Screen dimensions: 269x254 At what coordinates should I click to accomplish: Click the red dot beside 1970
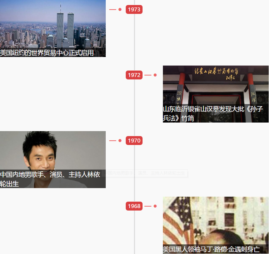click(x=120, y=140)
